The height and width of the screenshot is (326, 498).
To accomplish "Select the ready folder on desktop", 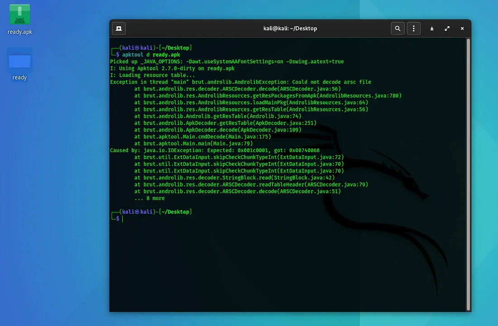I will 19,61.
